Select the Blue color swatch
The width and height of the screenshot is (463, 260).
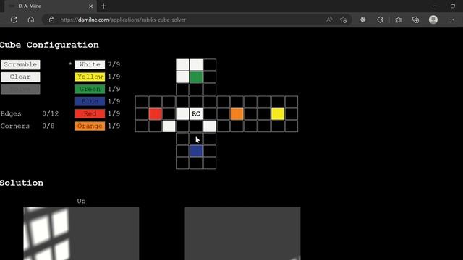point(90,101)
